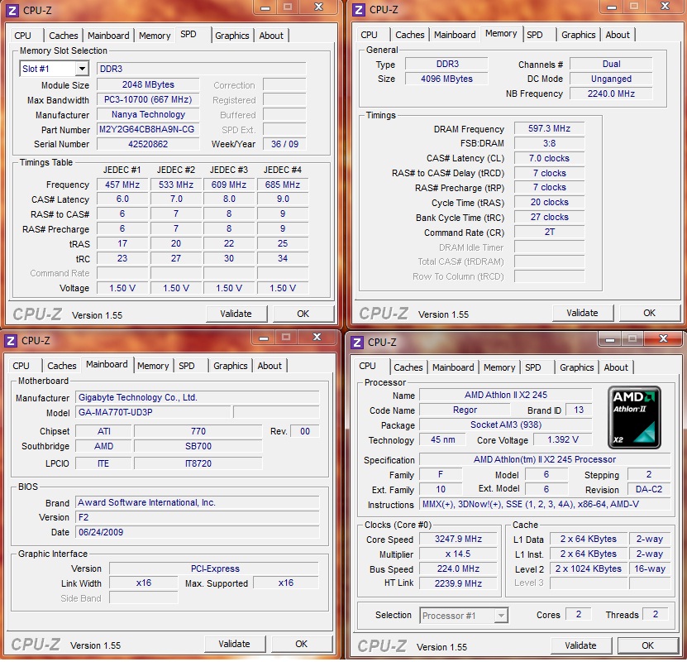Click the Max Bandwidth value PC3-10700 (667 MHz)
Image resolution: width=687 pixels, height=662 pixels.
(x=148, y=99)
